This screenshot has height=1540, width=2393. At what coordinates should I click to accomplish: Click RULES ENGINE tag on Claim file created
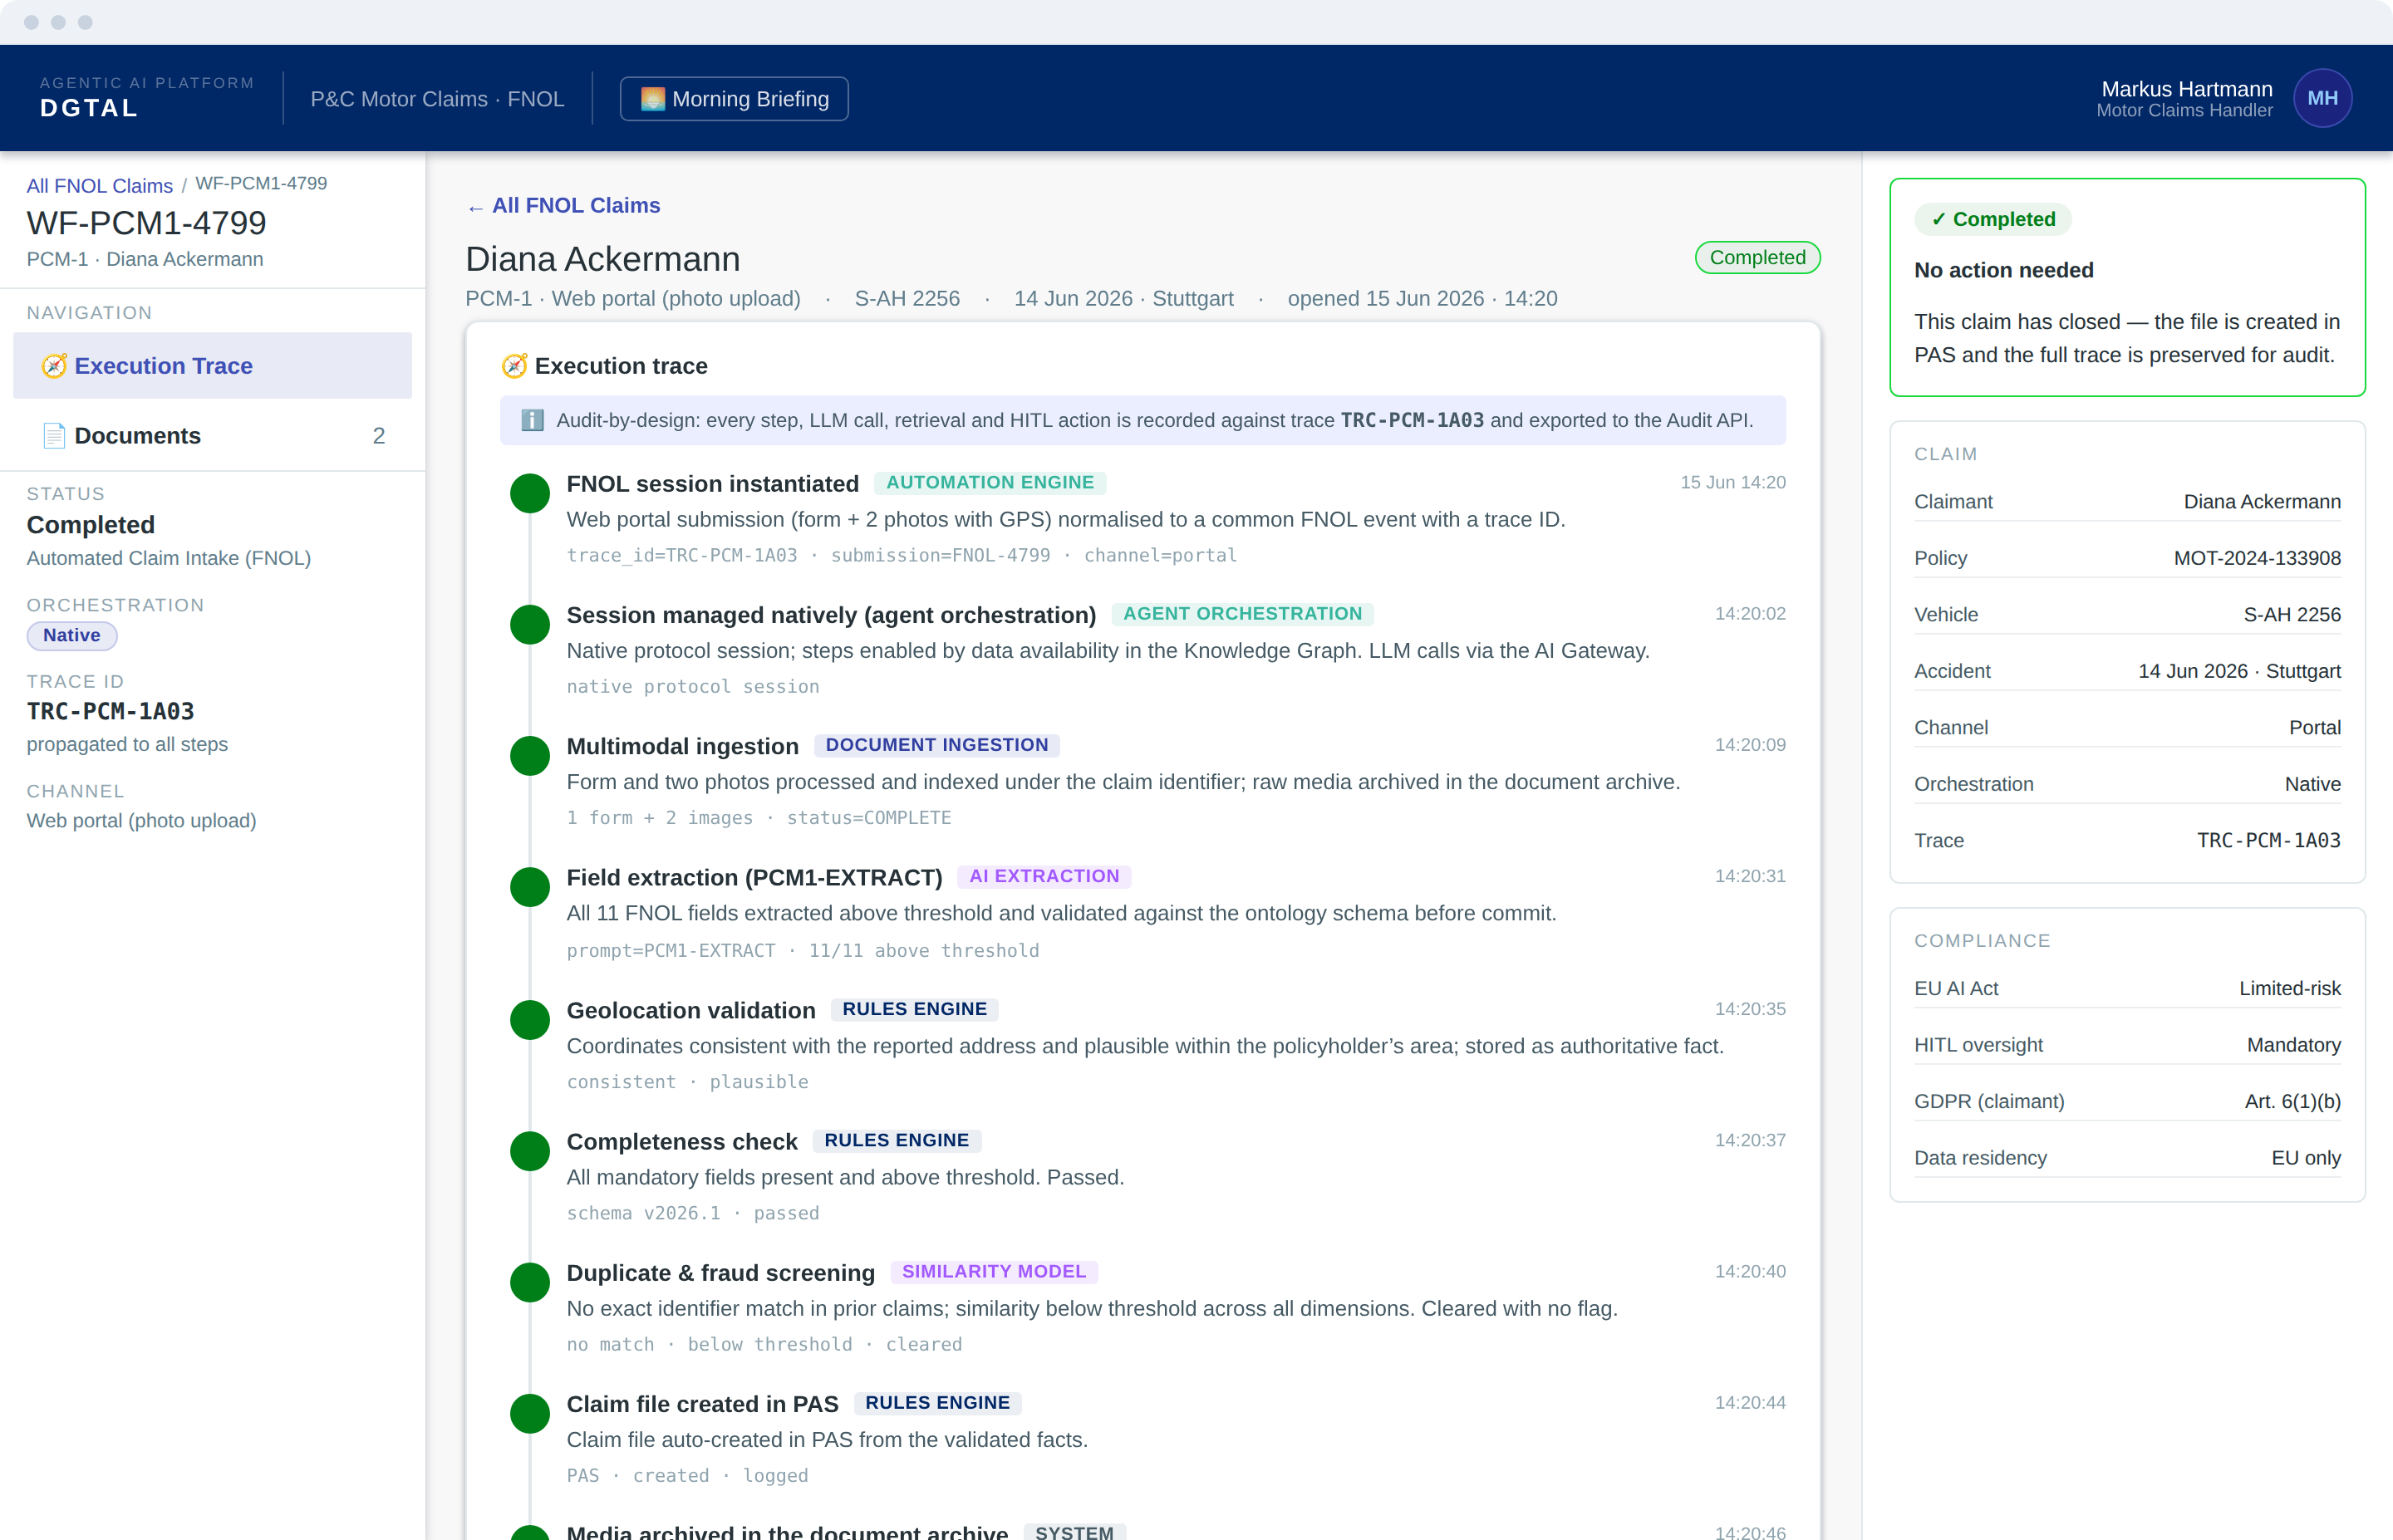937,1402
